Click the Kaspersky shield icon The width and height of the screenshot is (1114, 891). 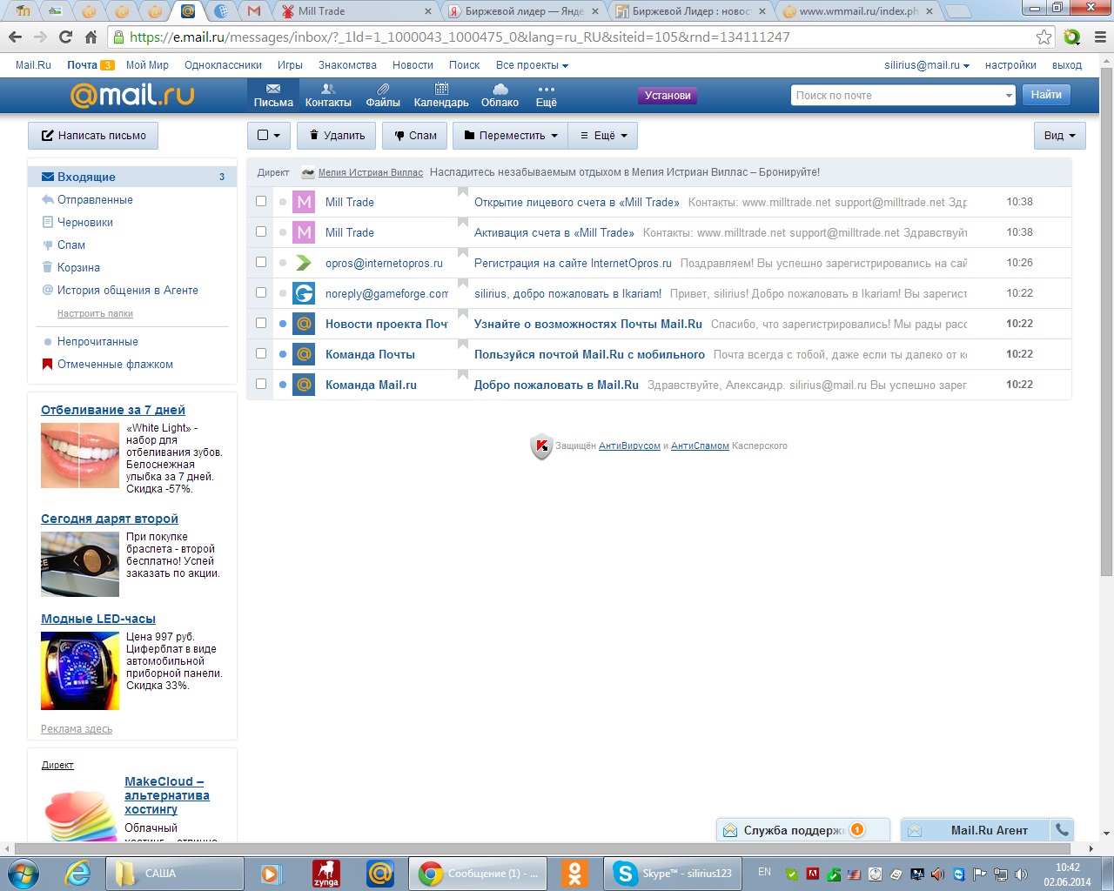(541, 446)
